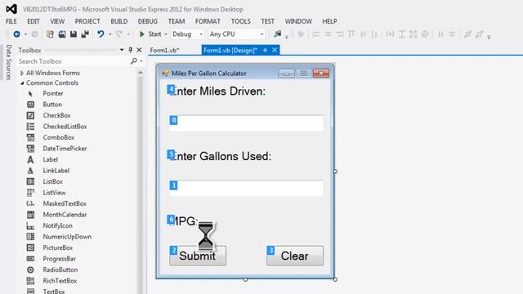Open the Undo history dropdown arrow
523x294 pixels.
[x=110, y=34]
